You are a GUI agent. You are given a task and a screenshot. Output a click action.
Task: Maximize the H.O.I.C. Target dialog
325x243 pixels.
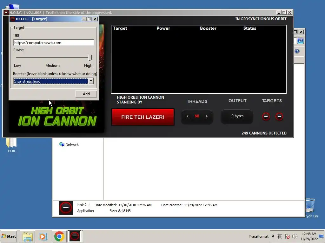tap(90, 19)
